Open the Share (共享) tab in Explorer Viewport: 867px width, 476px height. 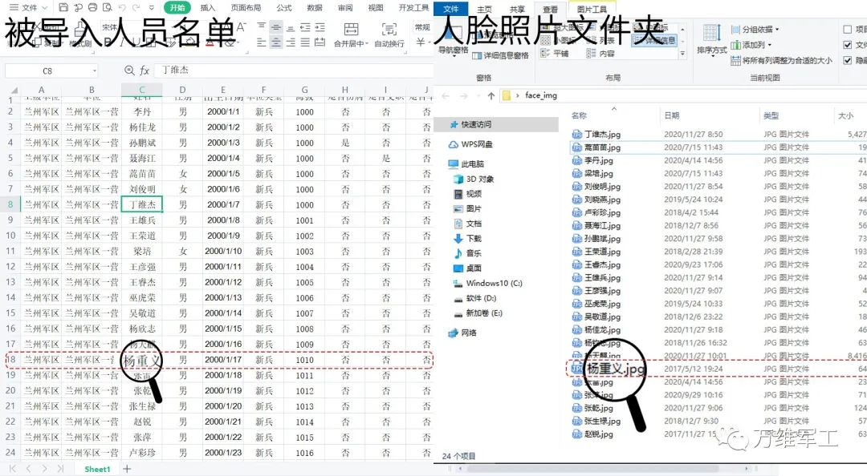pos(517,9)
